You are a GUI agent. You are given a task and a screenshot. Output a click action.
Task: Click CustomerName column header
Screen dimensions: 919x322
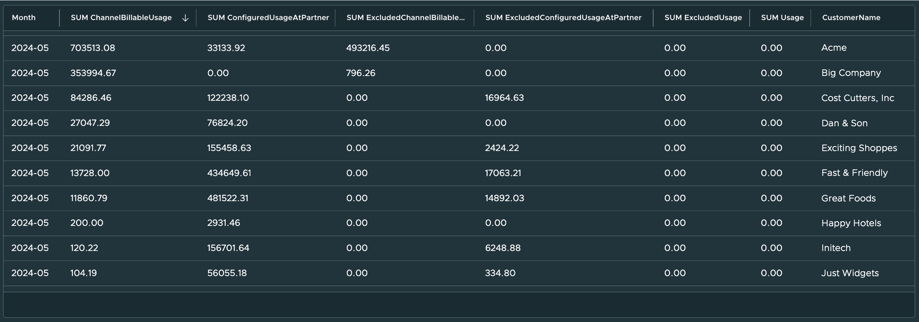point(851,18)
